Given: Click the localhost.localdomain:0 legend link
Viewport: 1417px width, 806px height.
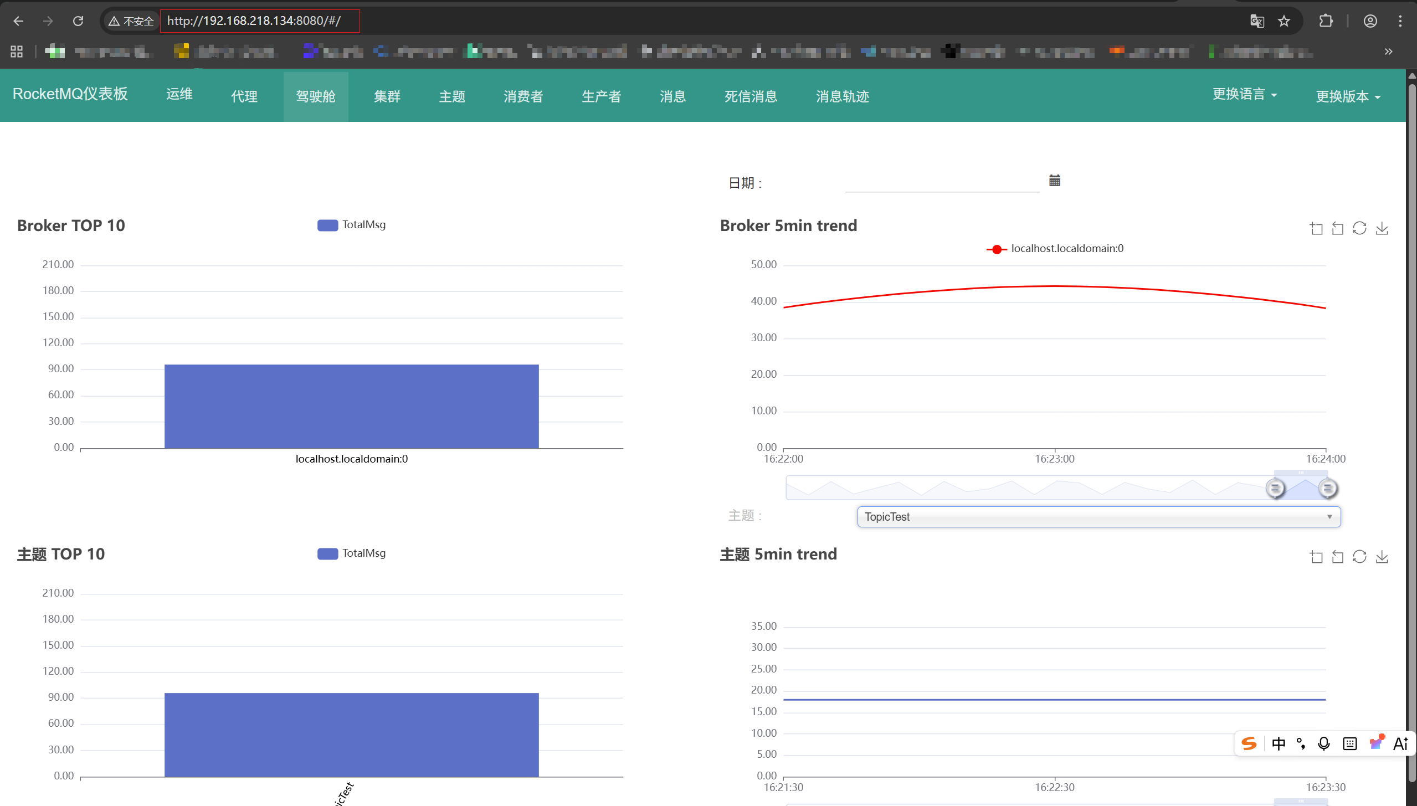Looking at the screenshot, I should click(1065, 248).
